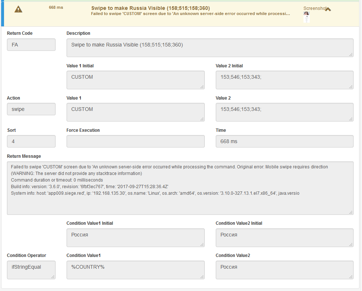Image resolution: width=362 pixels, height=291 pixels.
Task: Click the truncated failure message in header
Action: pyautogui.click(x=190, y=14)
